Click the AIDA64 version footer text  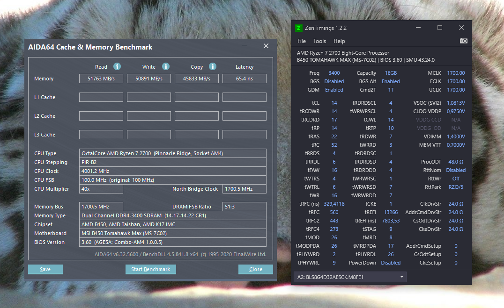180,254
